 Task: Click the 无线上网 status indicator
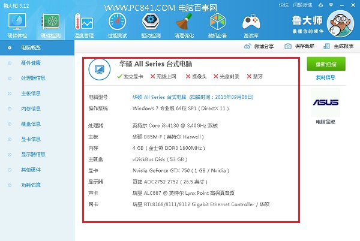click(163, 76)
